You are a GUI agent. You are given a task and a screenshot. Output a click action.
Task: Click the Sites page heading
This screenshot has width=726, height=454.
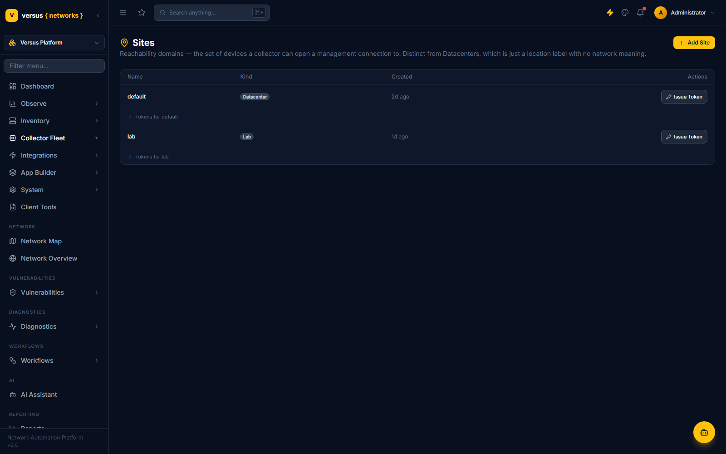(x=143, y=43)
